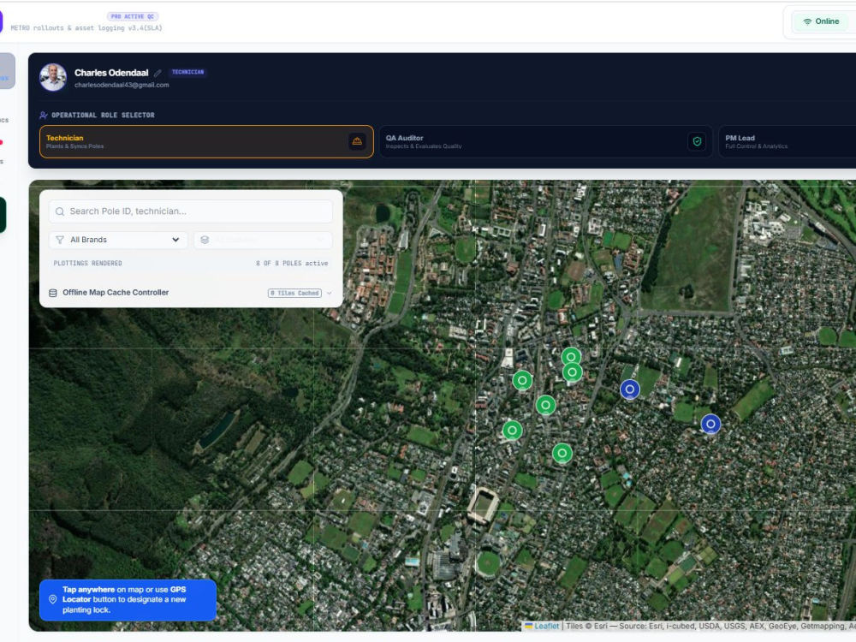Click the magnifier icon in the pole search box
This screenshot has width=856, height=642.
point(60,211)
